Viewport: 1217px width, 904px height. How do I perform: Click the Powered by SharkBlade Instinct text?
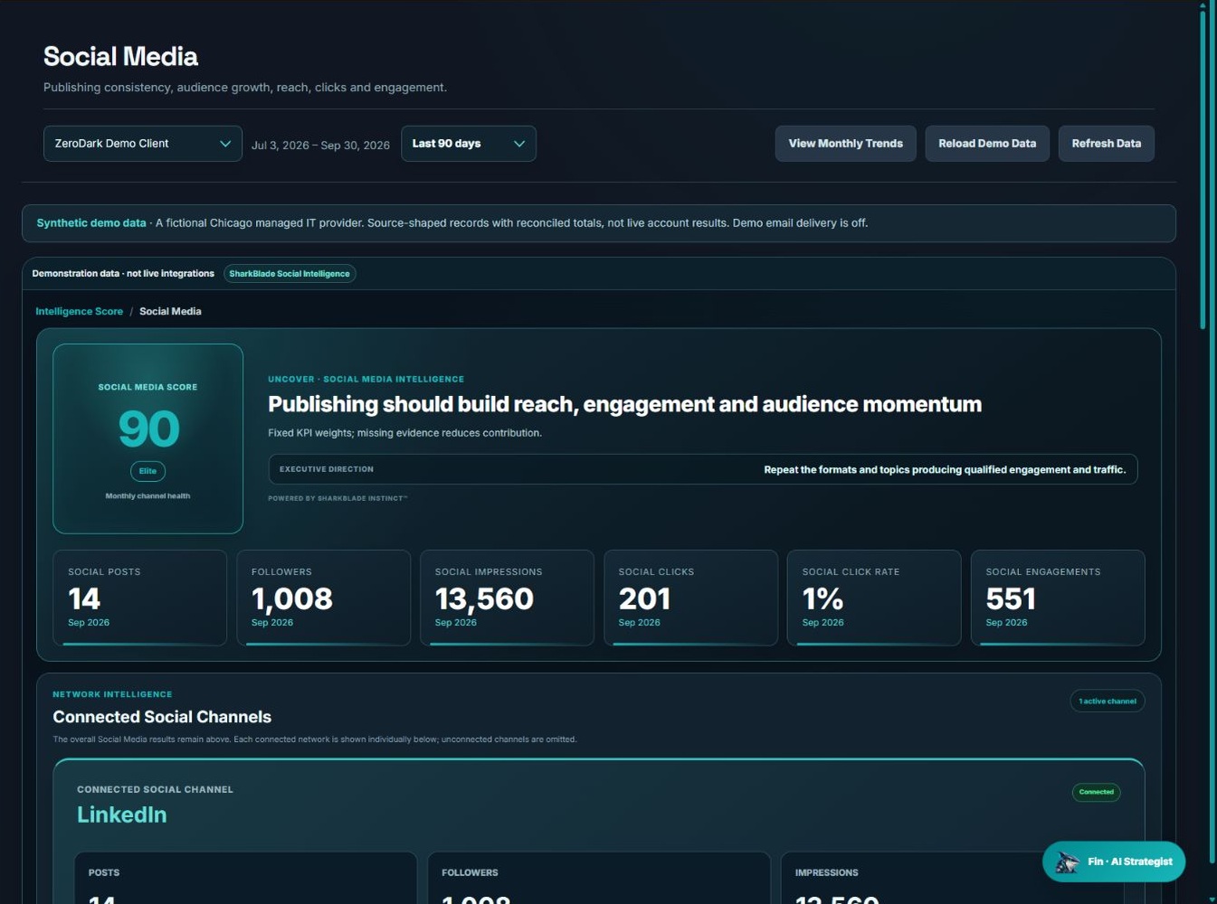[338, 498]
